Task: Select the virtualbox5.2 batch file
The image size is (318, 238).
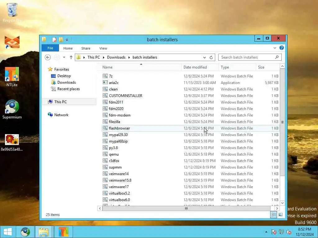Action: tap(191, 193)
